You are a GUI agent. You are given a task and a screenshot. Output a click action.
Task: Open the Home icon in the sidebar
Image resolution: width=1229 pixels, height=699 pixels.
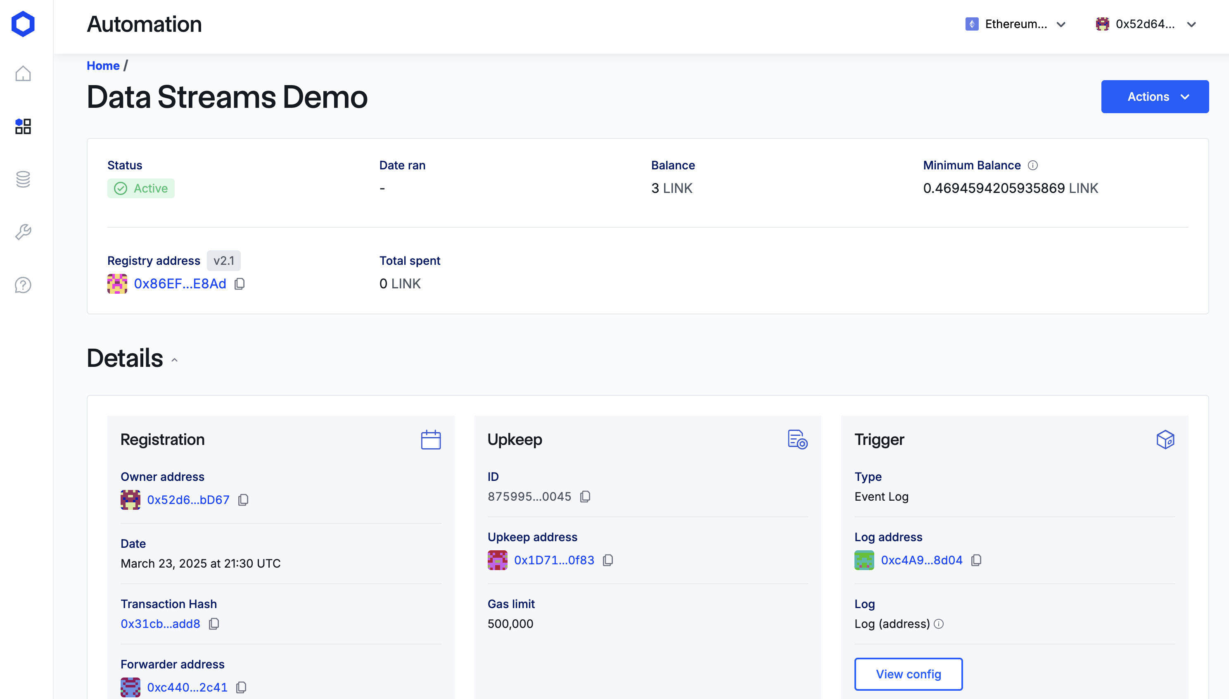[23, 74]
